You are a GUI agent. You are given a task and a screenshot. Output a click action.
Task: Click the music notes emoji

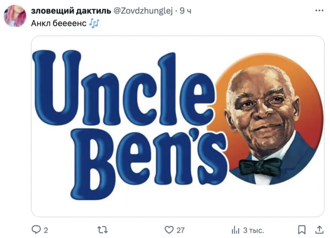(94, 23)
